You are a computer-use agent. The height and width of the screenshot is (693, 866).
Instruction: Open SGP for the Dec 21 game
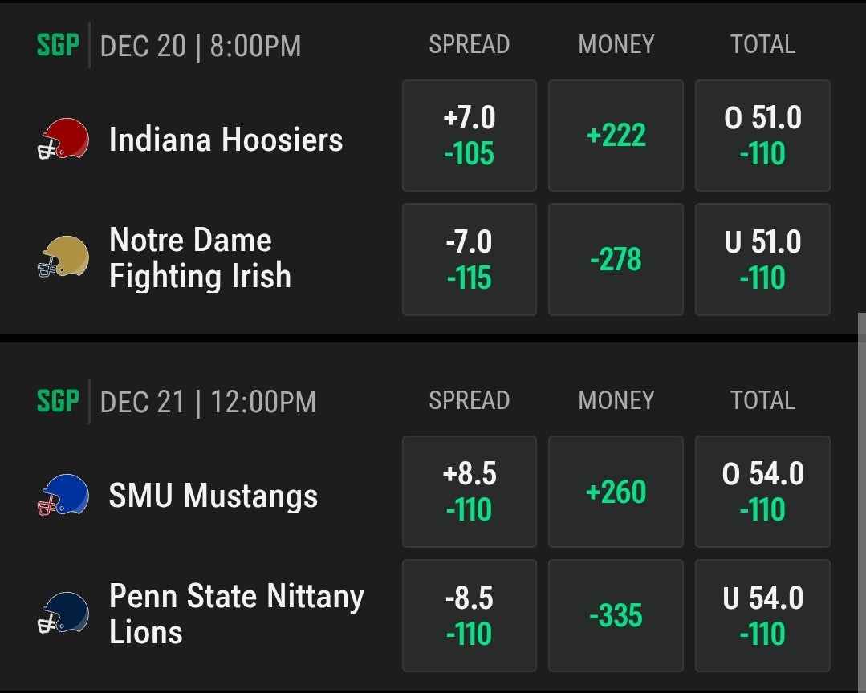[x=58, y=401]
